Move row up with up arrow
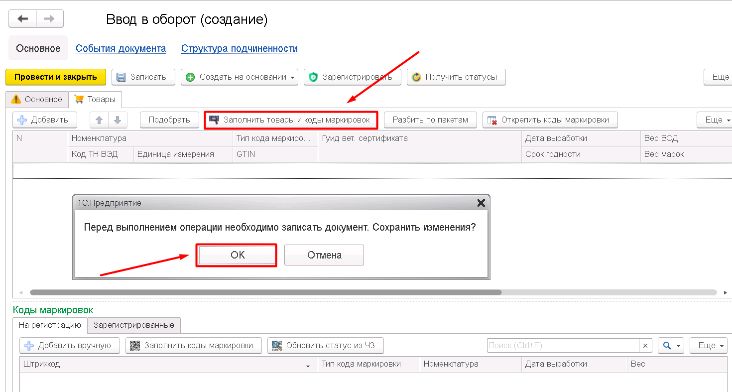Image resolution: width=732 pixels, height=392 pixels. (99, 120)
